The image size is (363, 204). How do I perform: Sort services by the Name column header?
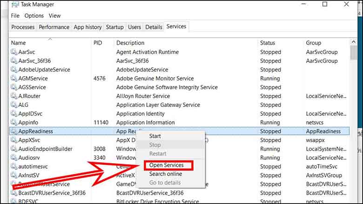pyautogui.click(x=18, y=43)
